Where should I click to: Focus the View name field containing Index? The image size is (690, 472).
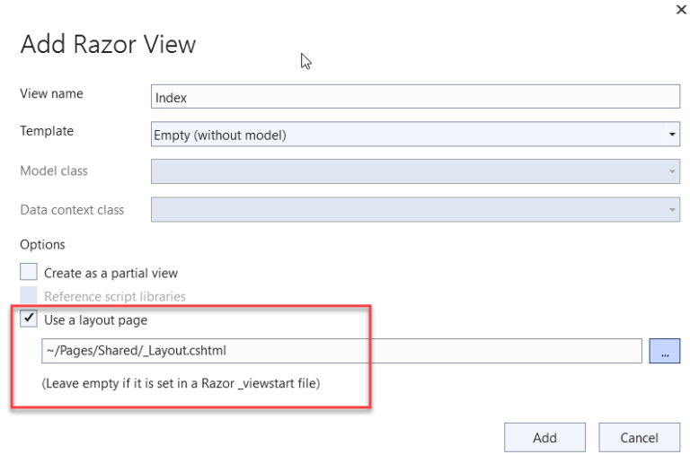415,97
